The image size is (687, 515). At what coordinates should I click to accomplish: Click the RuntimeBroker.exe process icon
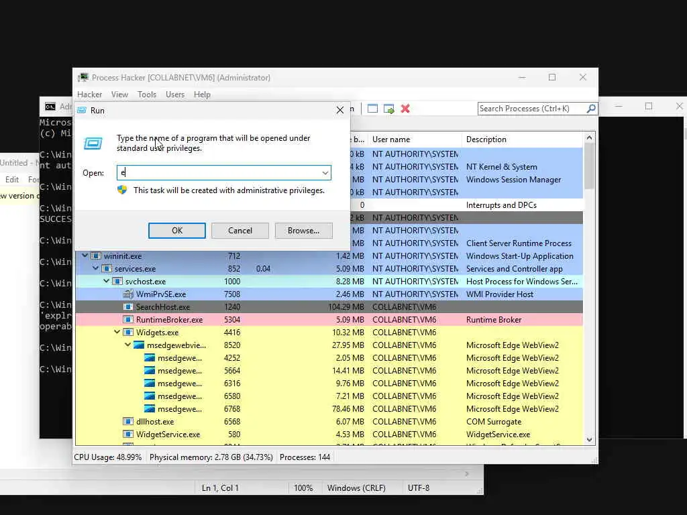coord(128,319)
